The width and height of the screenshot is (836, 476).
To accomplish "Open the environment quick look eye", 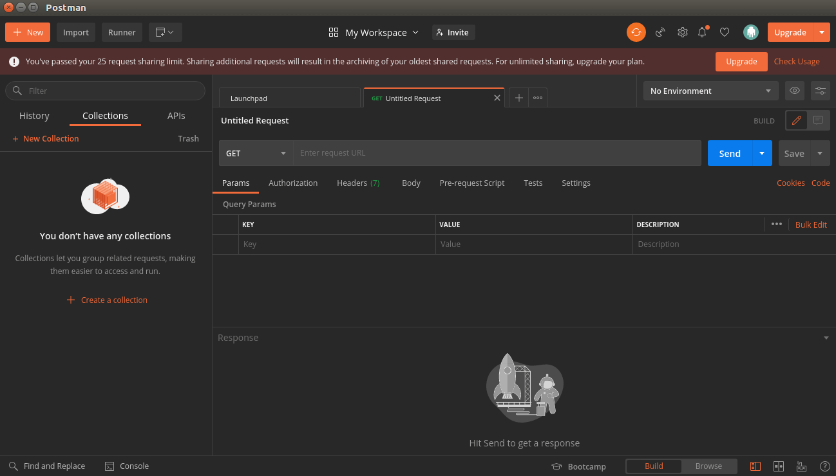I will [795, 91].
